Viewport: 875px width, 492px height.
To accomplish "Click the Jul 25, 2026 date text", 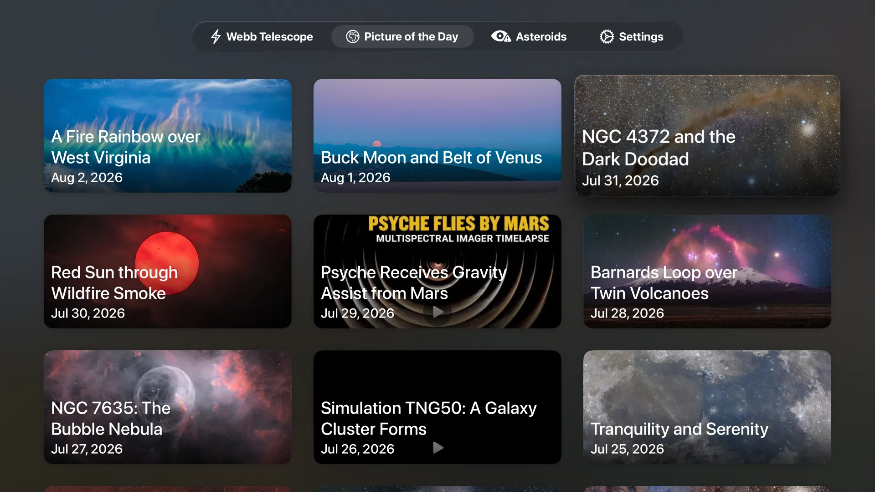I will pyautogui.click(x=627, y=449).
